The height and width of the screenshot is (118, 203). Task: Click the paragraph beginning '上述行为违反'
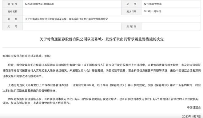pos(101,88)
